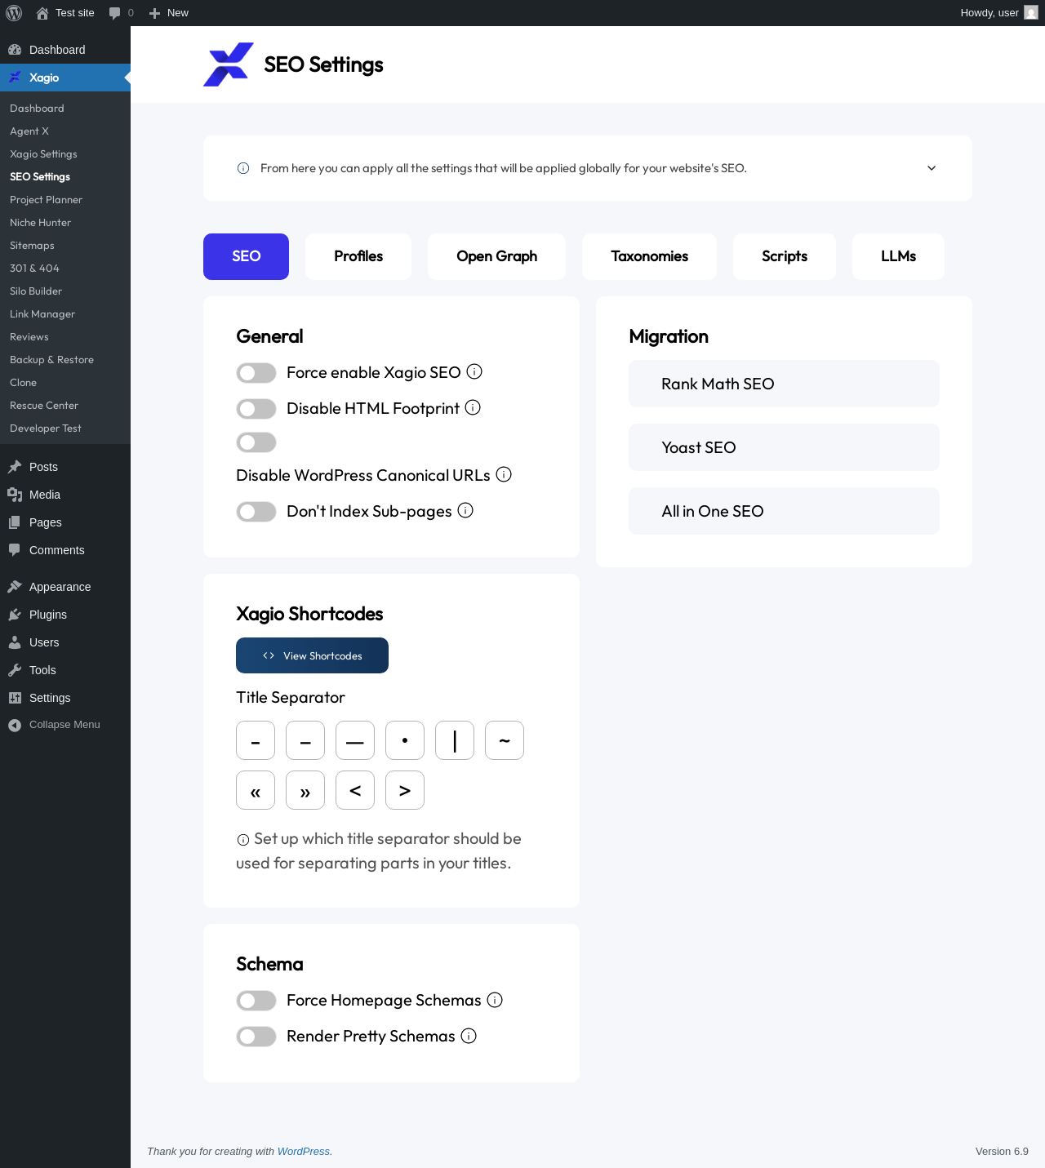This screenshot has height=1168, width=1045.
Task: Choose the pipe | title separator
Action: click(455, 740)
